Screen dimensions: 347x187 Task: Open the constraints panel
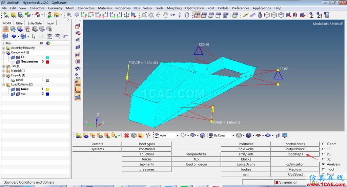coord(147,149)
